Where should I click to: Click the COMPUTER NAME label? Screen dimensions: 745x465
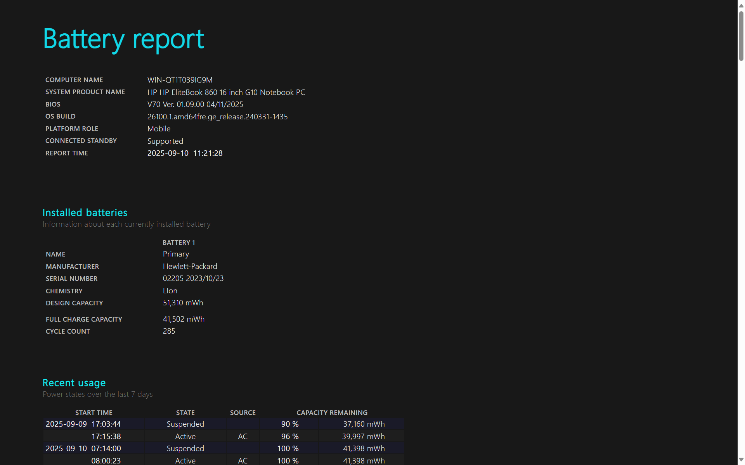[x=74, y=80]
